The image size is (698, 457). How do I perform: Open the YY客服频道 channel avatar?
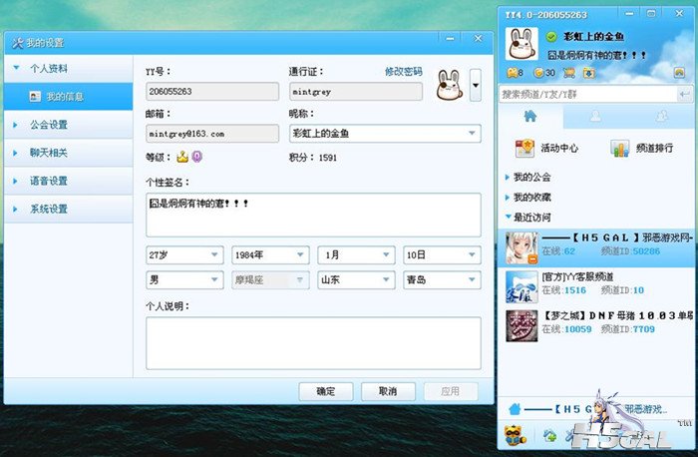pos(522,287)
